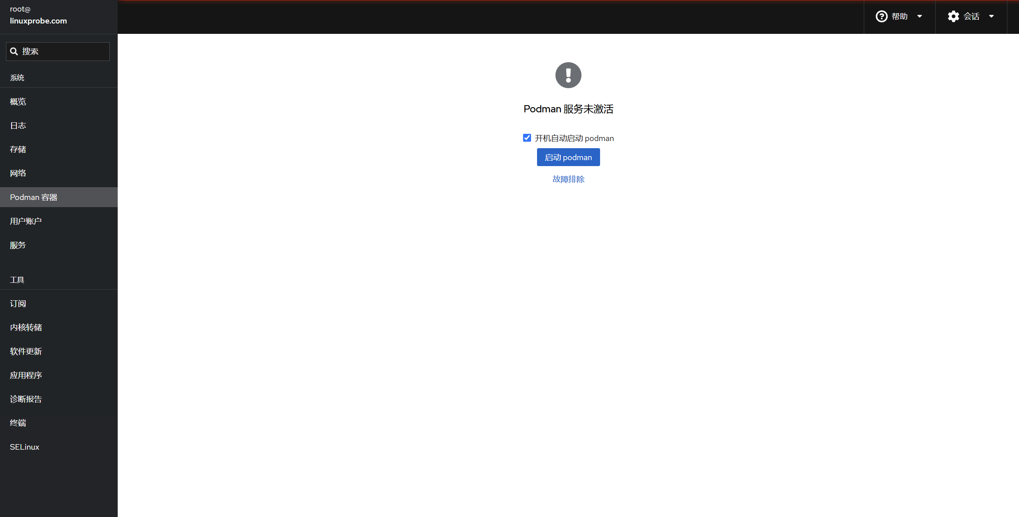Navigate to SELinux in sidebar
The width and height of the screenshot is (1019, 517).
click(25, 447)
